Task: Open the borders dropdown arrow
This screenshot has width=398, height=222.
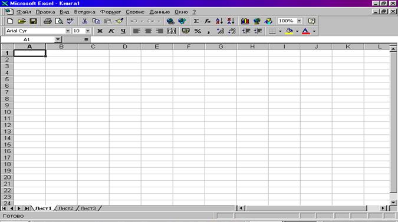Action: point(280,31)
